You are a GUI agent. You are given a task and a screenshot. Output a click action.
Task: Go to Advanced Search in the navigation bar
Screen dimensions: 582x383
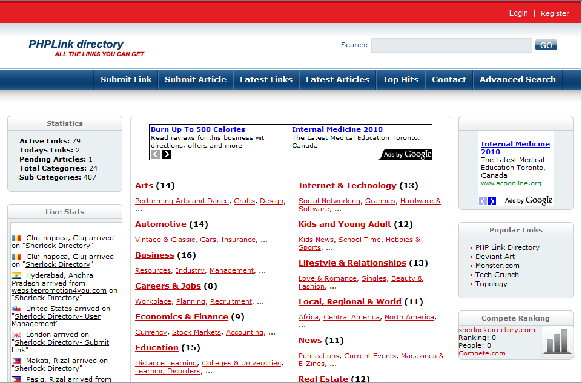[517, 79]
